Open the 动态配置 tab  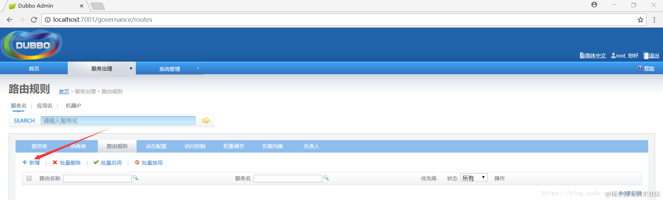point(156,146)
